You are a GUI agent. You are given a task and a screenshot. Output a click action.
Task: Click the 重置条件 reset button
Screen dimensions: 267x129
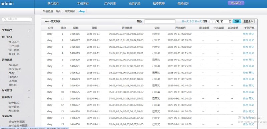pyautogui.click(x=248, y=21)
